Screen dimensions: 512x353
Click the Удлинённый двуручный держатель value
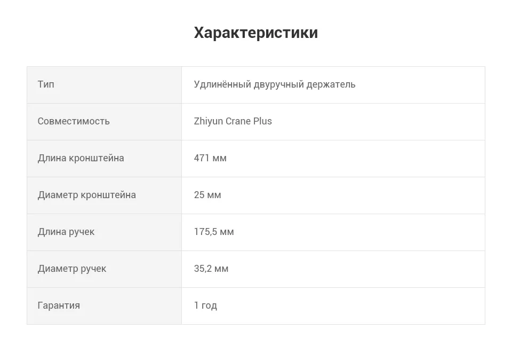coord(275,85)
